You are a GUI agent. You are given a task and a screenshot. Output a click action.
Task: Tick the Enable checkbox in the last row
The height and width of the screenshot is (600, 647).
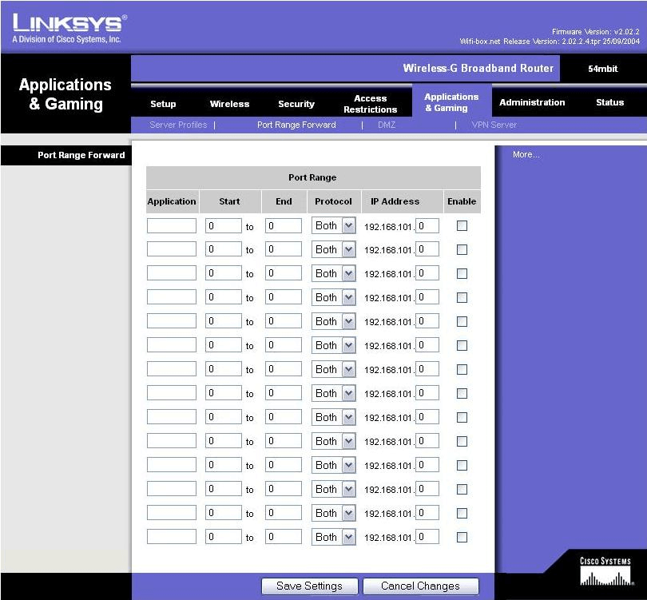tap(462, 538)
